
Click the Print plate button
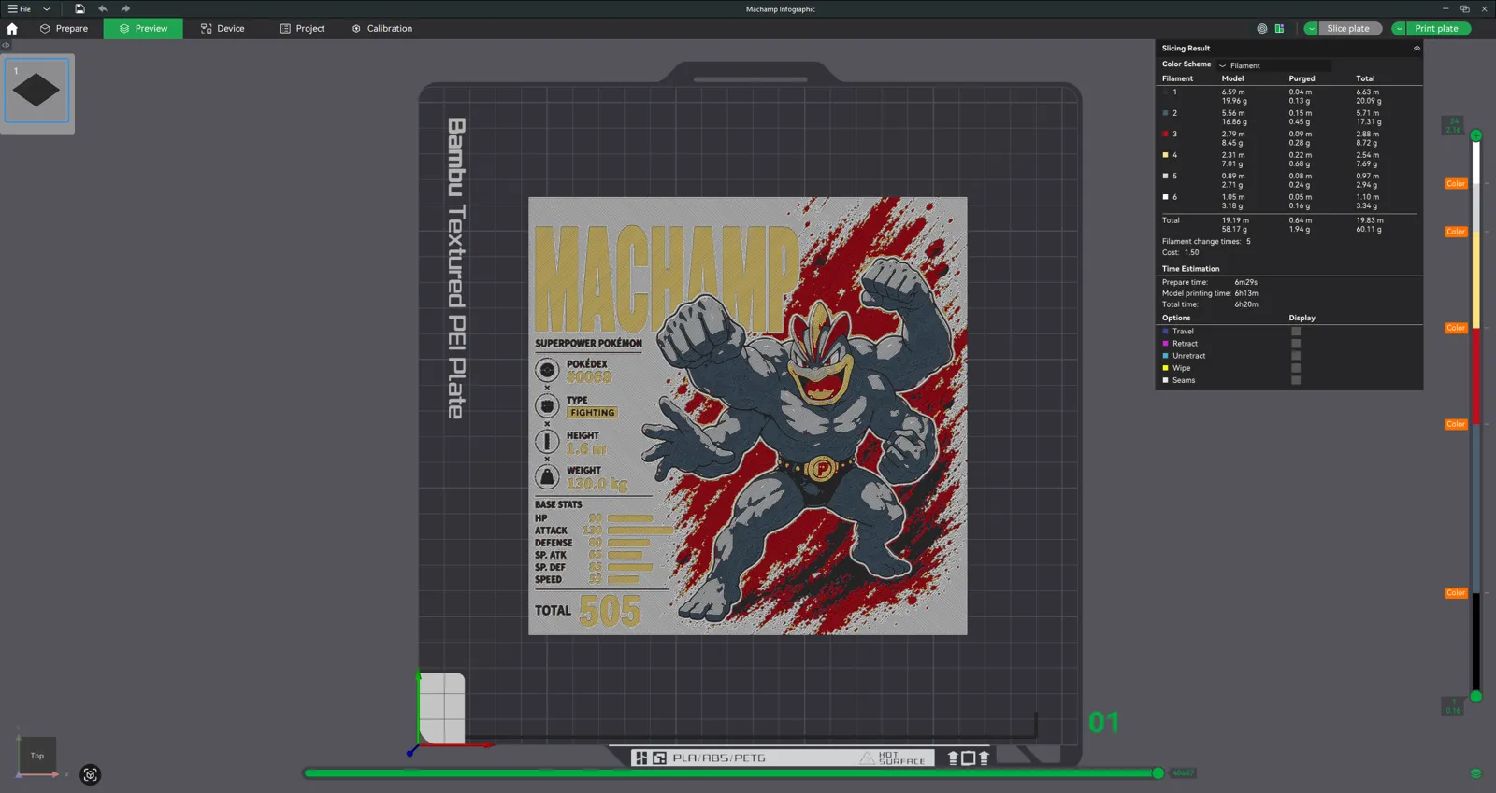click(x=1437, y=29)
